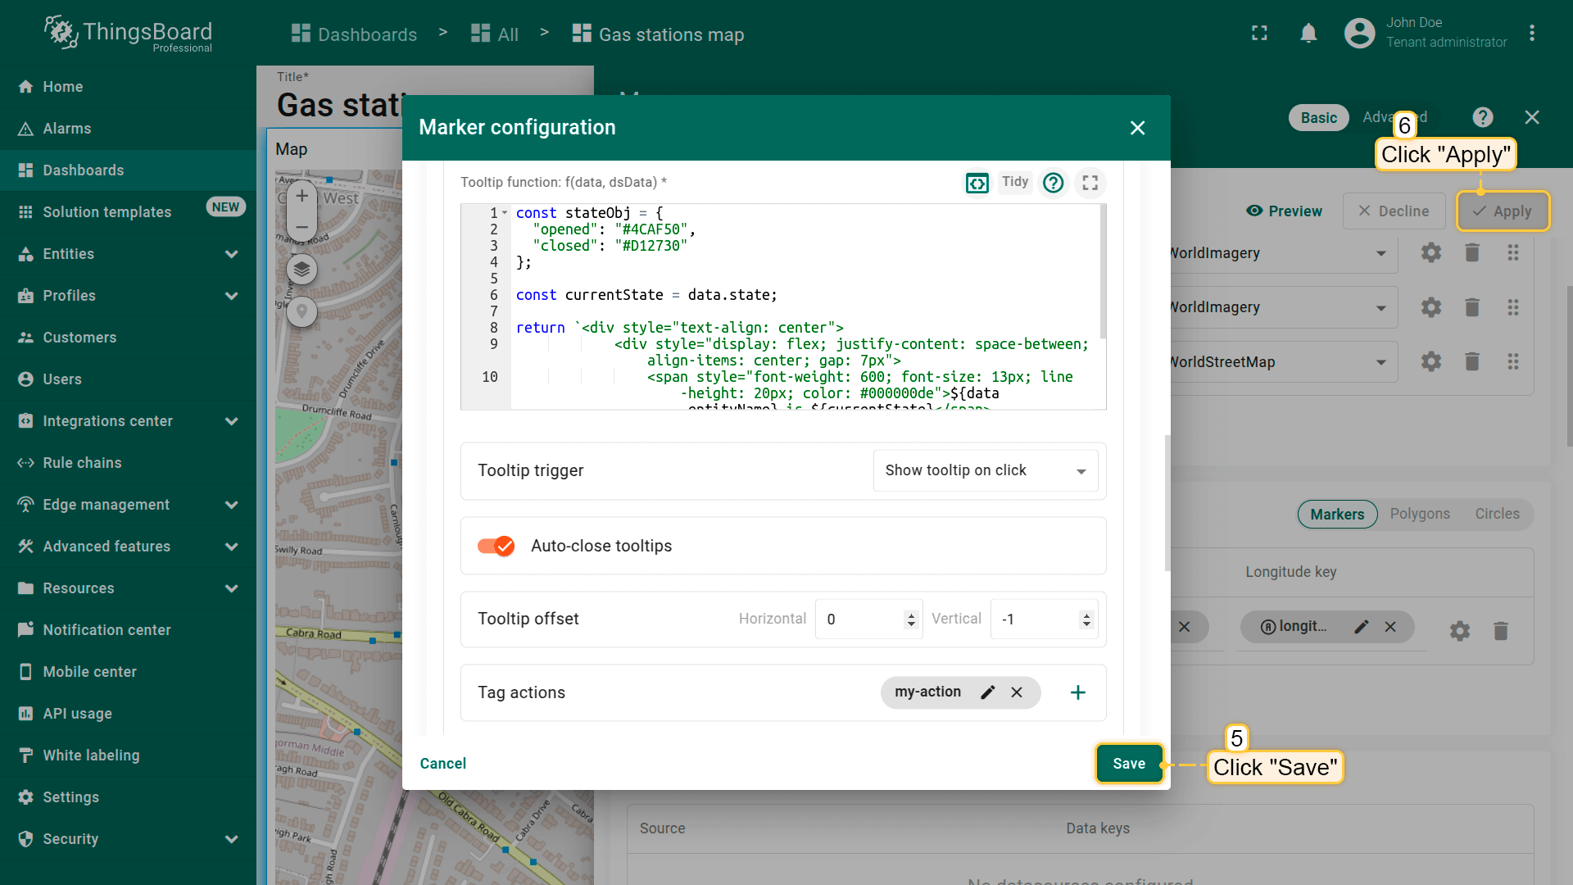Increase the Horizontal tooltip offset
The image size is (1573, 885).
[x=911, y=615]
